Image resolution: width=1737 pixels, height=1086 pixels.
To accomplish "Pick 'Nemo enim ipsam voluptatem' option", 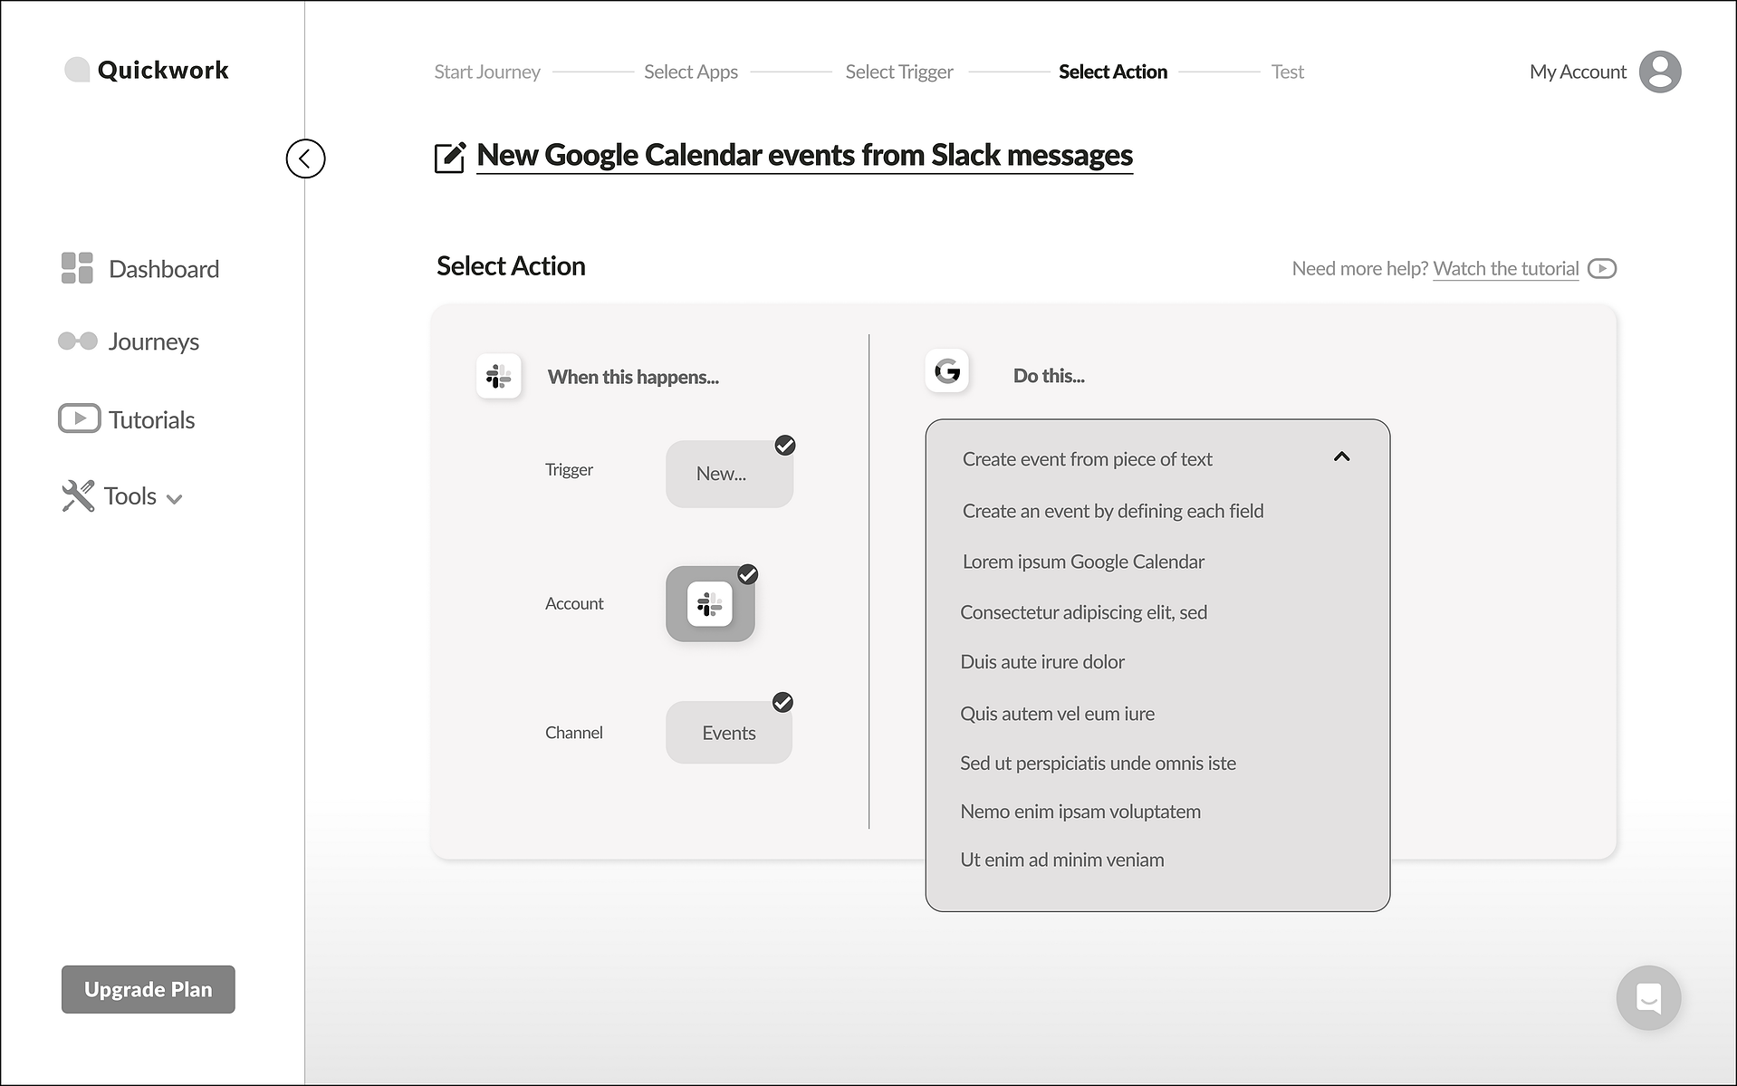I will pyautogui.click(x=1080, y=812).
